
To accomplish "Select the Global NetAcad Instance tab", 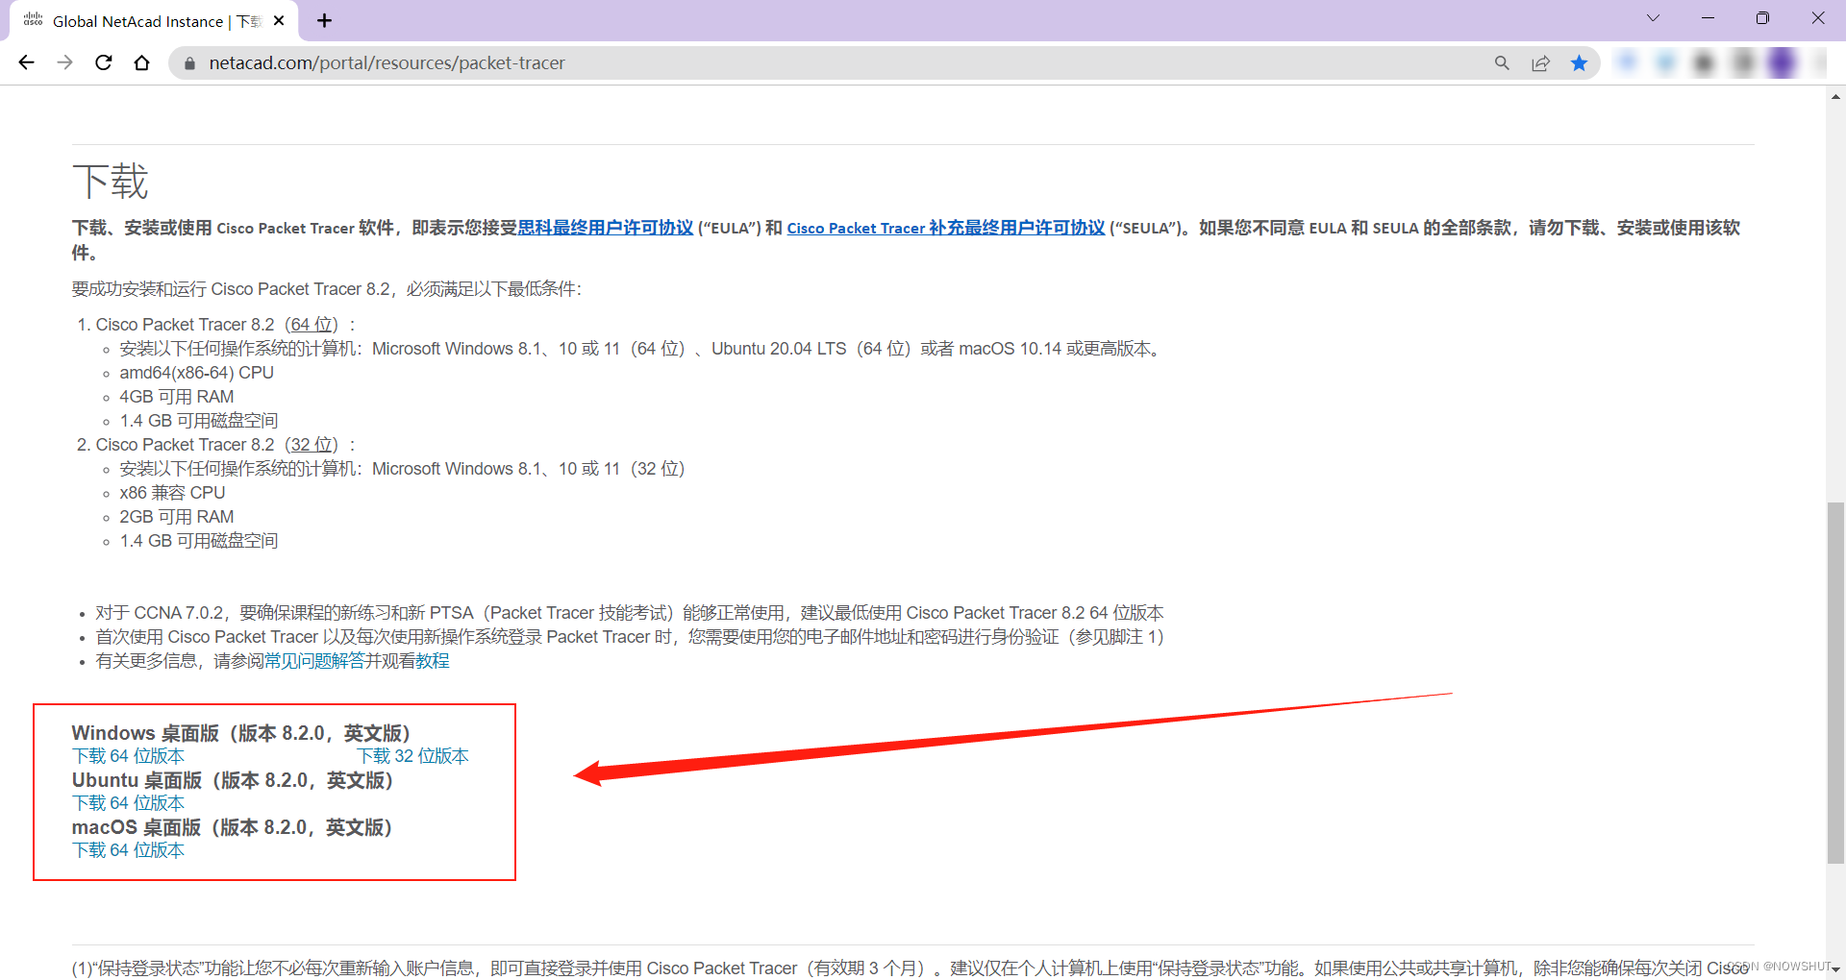I will point(154,21).
